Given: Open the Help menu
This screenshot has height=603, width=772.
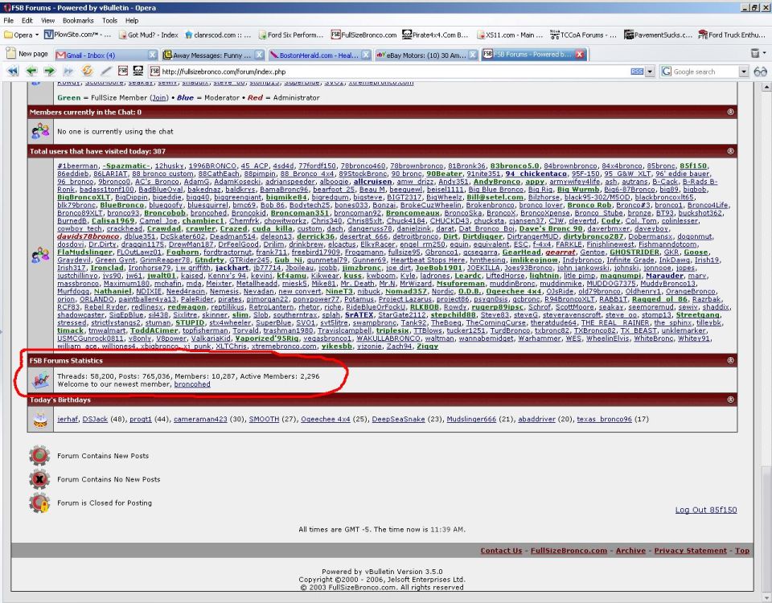Looking at the screenshot, I should click(131, 21).
